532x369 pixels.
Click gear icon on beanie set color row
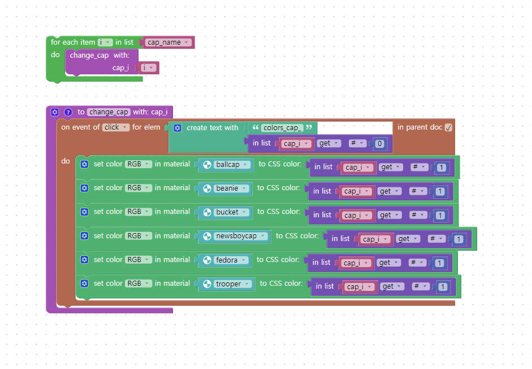pos(84,188)
